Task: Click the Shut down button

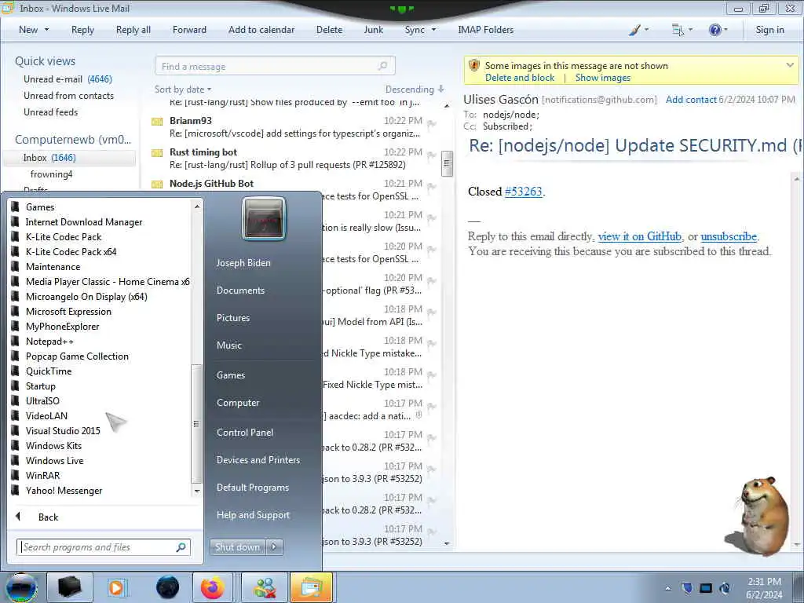Action: point(237,547)
